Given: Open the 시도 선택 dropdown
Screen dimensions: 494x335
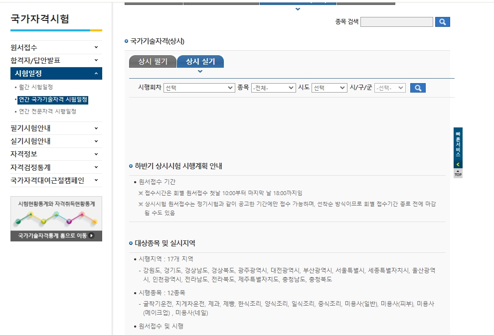Looking at the screenshot, I should (x=329, y=88).
